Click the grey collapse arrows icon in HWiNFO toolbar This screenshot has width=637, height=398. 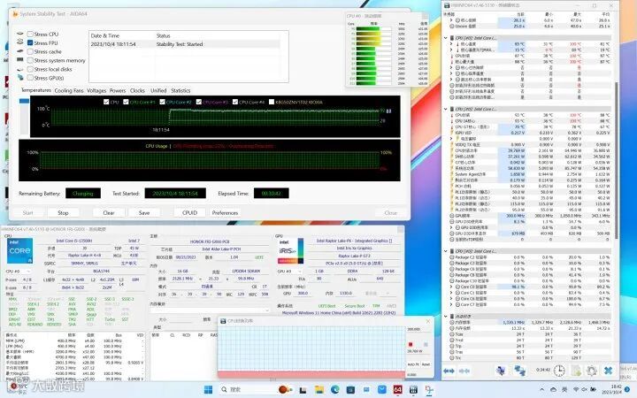(464, 371)
